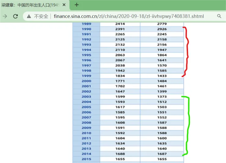Click the browser reload icon
The width and height of the screenshot is (226, 163).
15,16
